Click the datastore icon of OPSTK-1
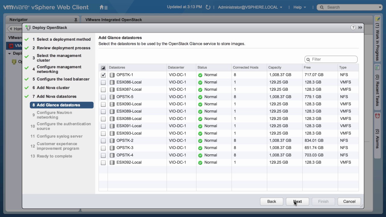The width and height of the screenshot is (386, 217). pos(112,75)
